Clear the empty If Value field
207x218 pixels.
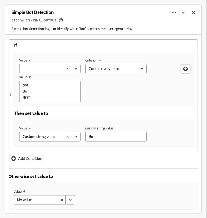(67, 69)
